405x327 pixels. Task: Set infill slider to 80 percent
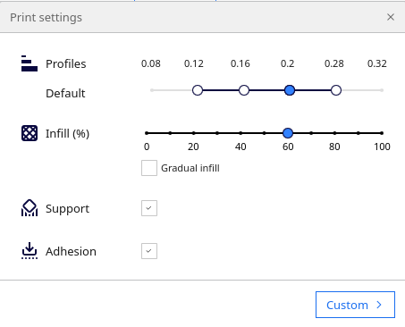[x=334, y=133]
